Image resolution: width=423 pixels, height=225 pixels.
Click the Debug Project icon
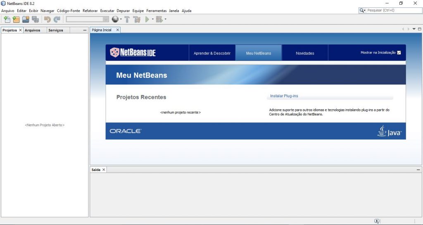[x=159, y=19]
